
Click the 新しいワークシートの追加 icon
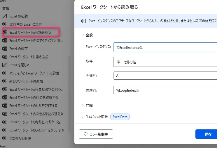click(x=5, y=81)
